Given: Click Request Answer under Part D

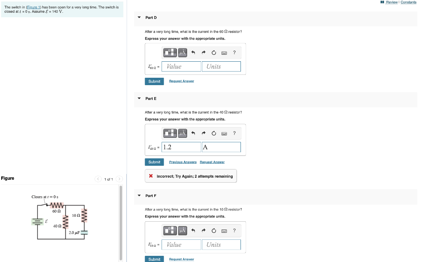Looking at the screenshot, I should pyautogui.click(x=181, y=81).
